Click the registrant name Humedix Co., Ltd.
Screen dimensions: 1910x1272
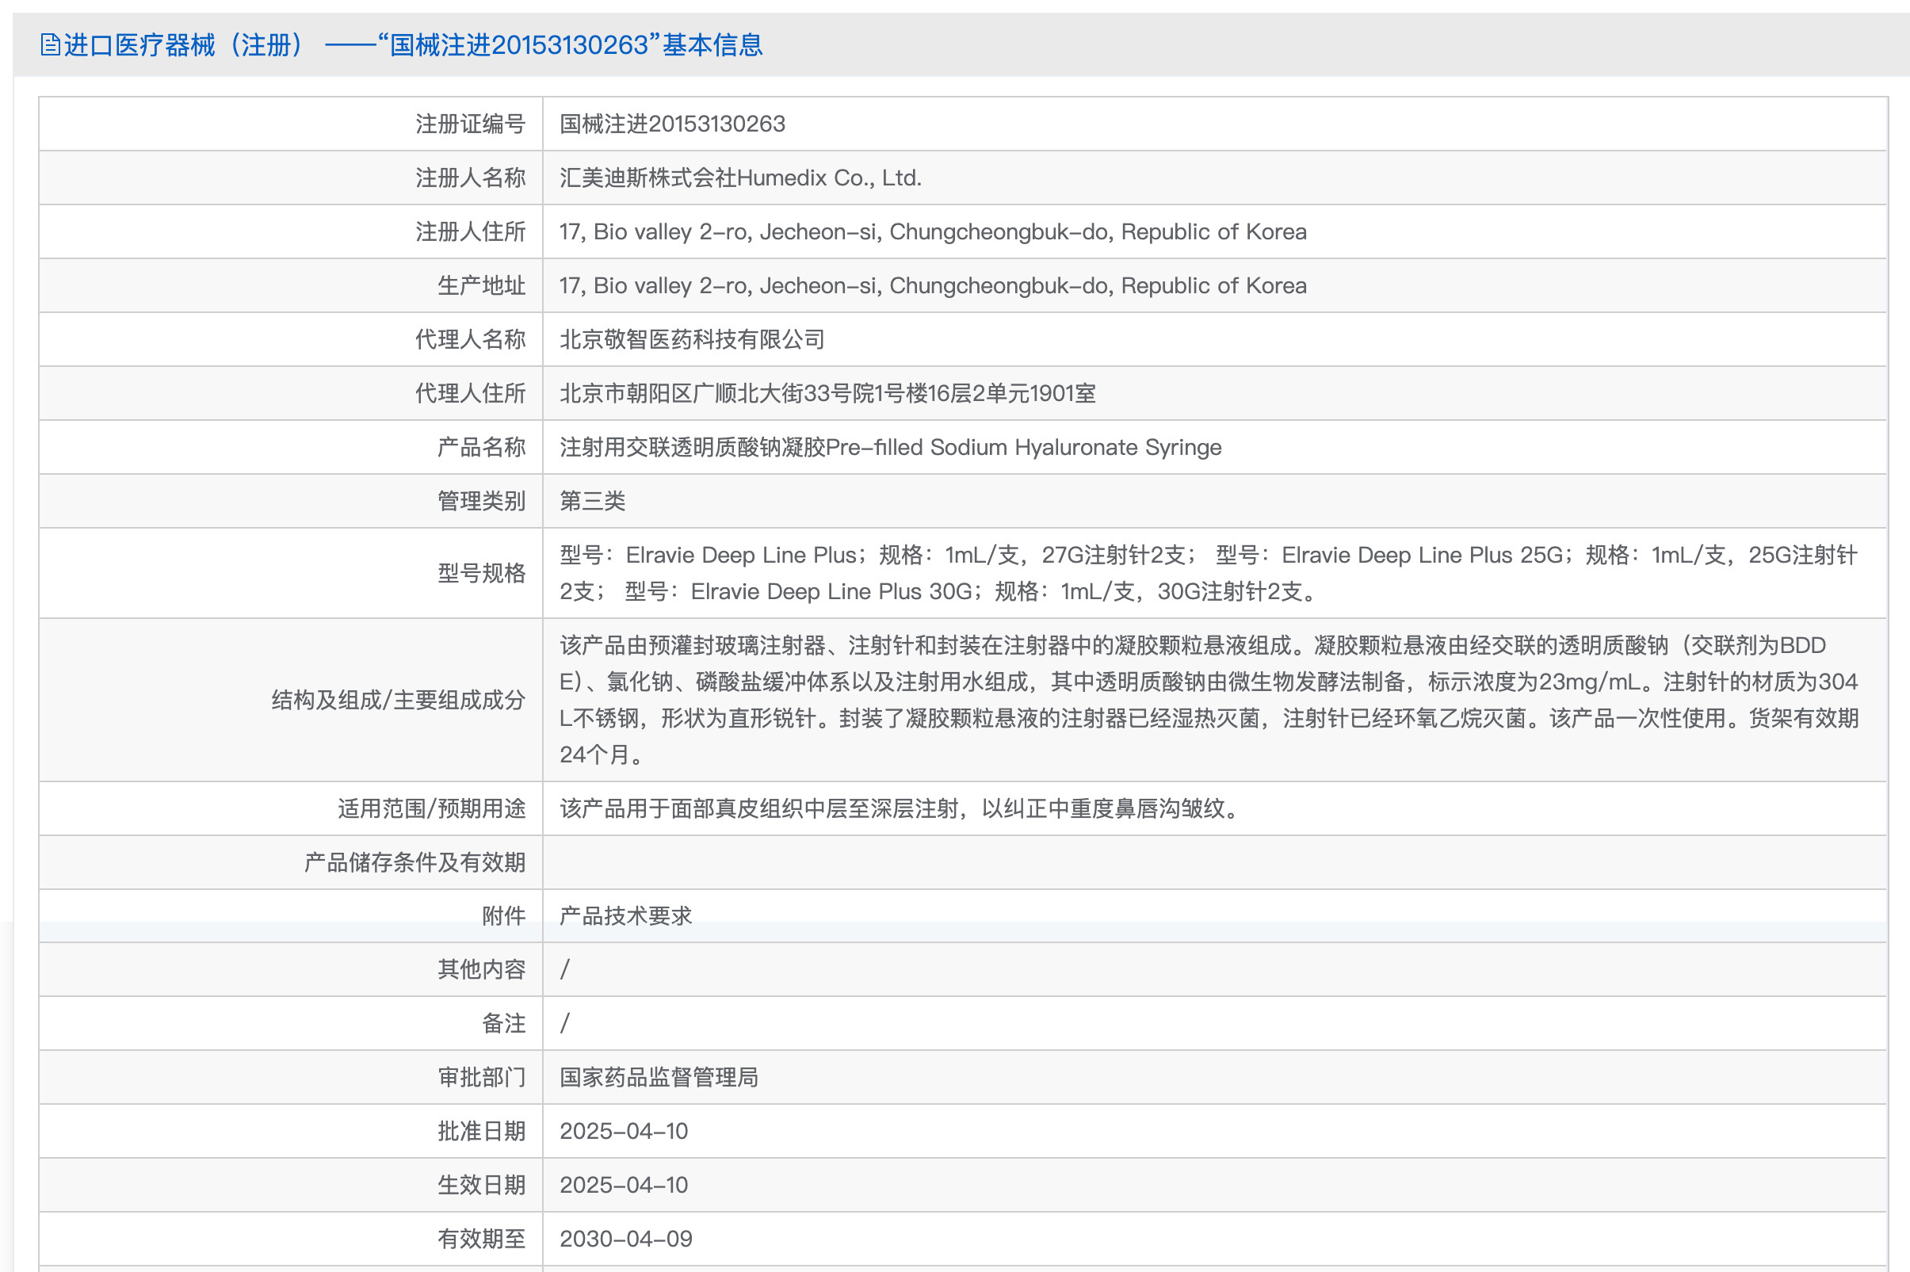pyautogui.click(x=739, y=178)
